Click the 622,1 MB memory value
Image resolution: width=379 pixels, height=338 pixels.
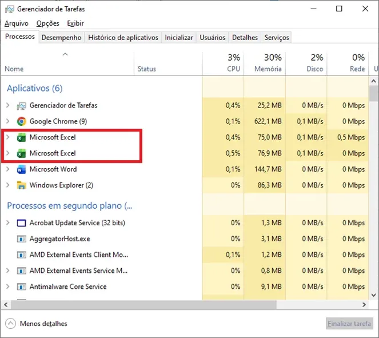268,121
